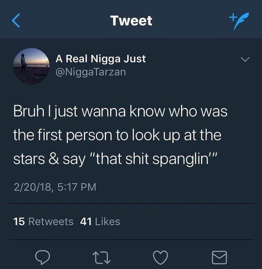Screen dimensions: 262x269
Task: Tap the Likes label next to 41
Action: [108, 222]
